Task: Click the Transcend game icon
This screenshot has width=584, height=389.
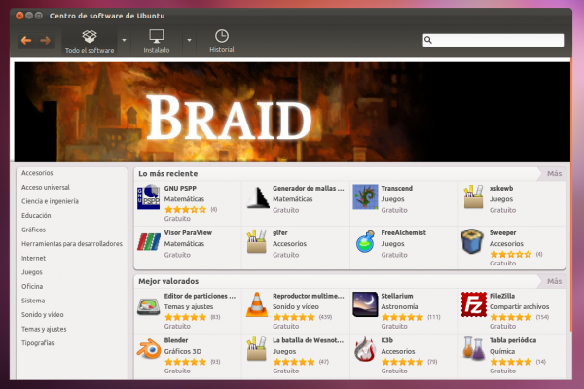Action: click(365, 196)
